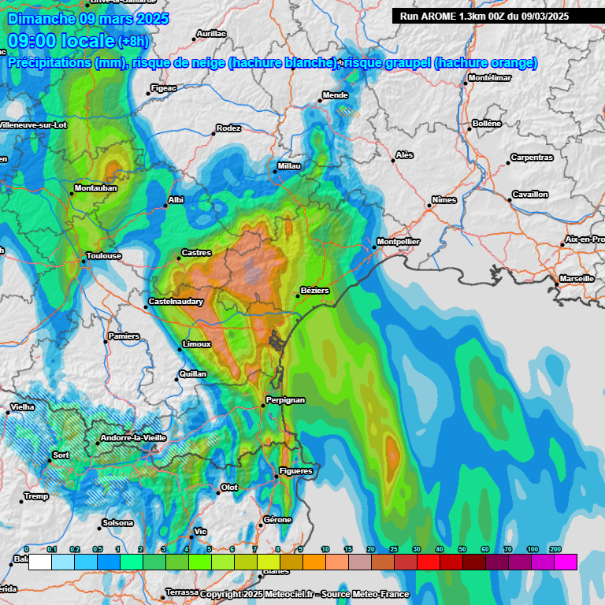Click the Nîmes city marker dot
This screenshot has height=605, width=605.
429,205
